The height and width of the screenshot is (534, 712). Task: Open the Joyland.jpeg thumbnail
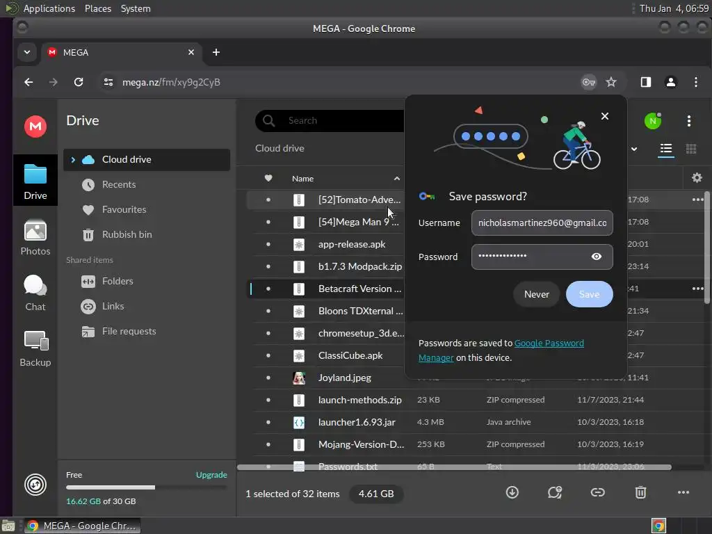pos(299,378)
